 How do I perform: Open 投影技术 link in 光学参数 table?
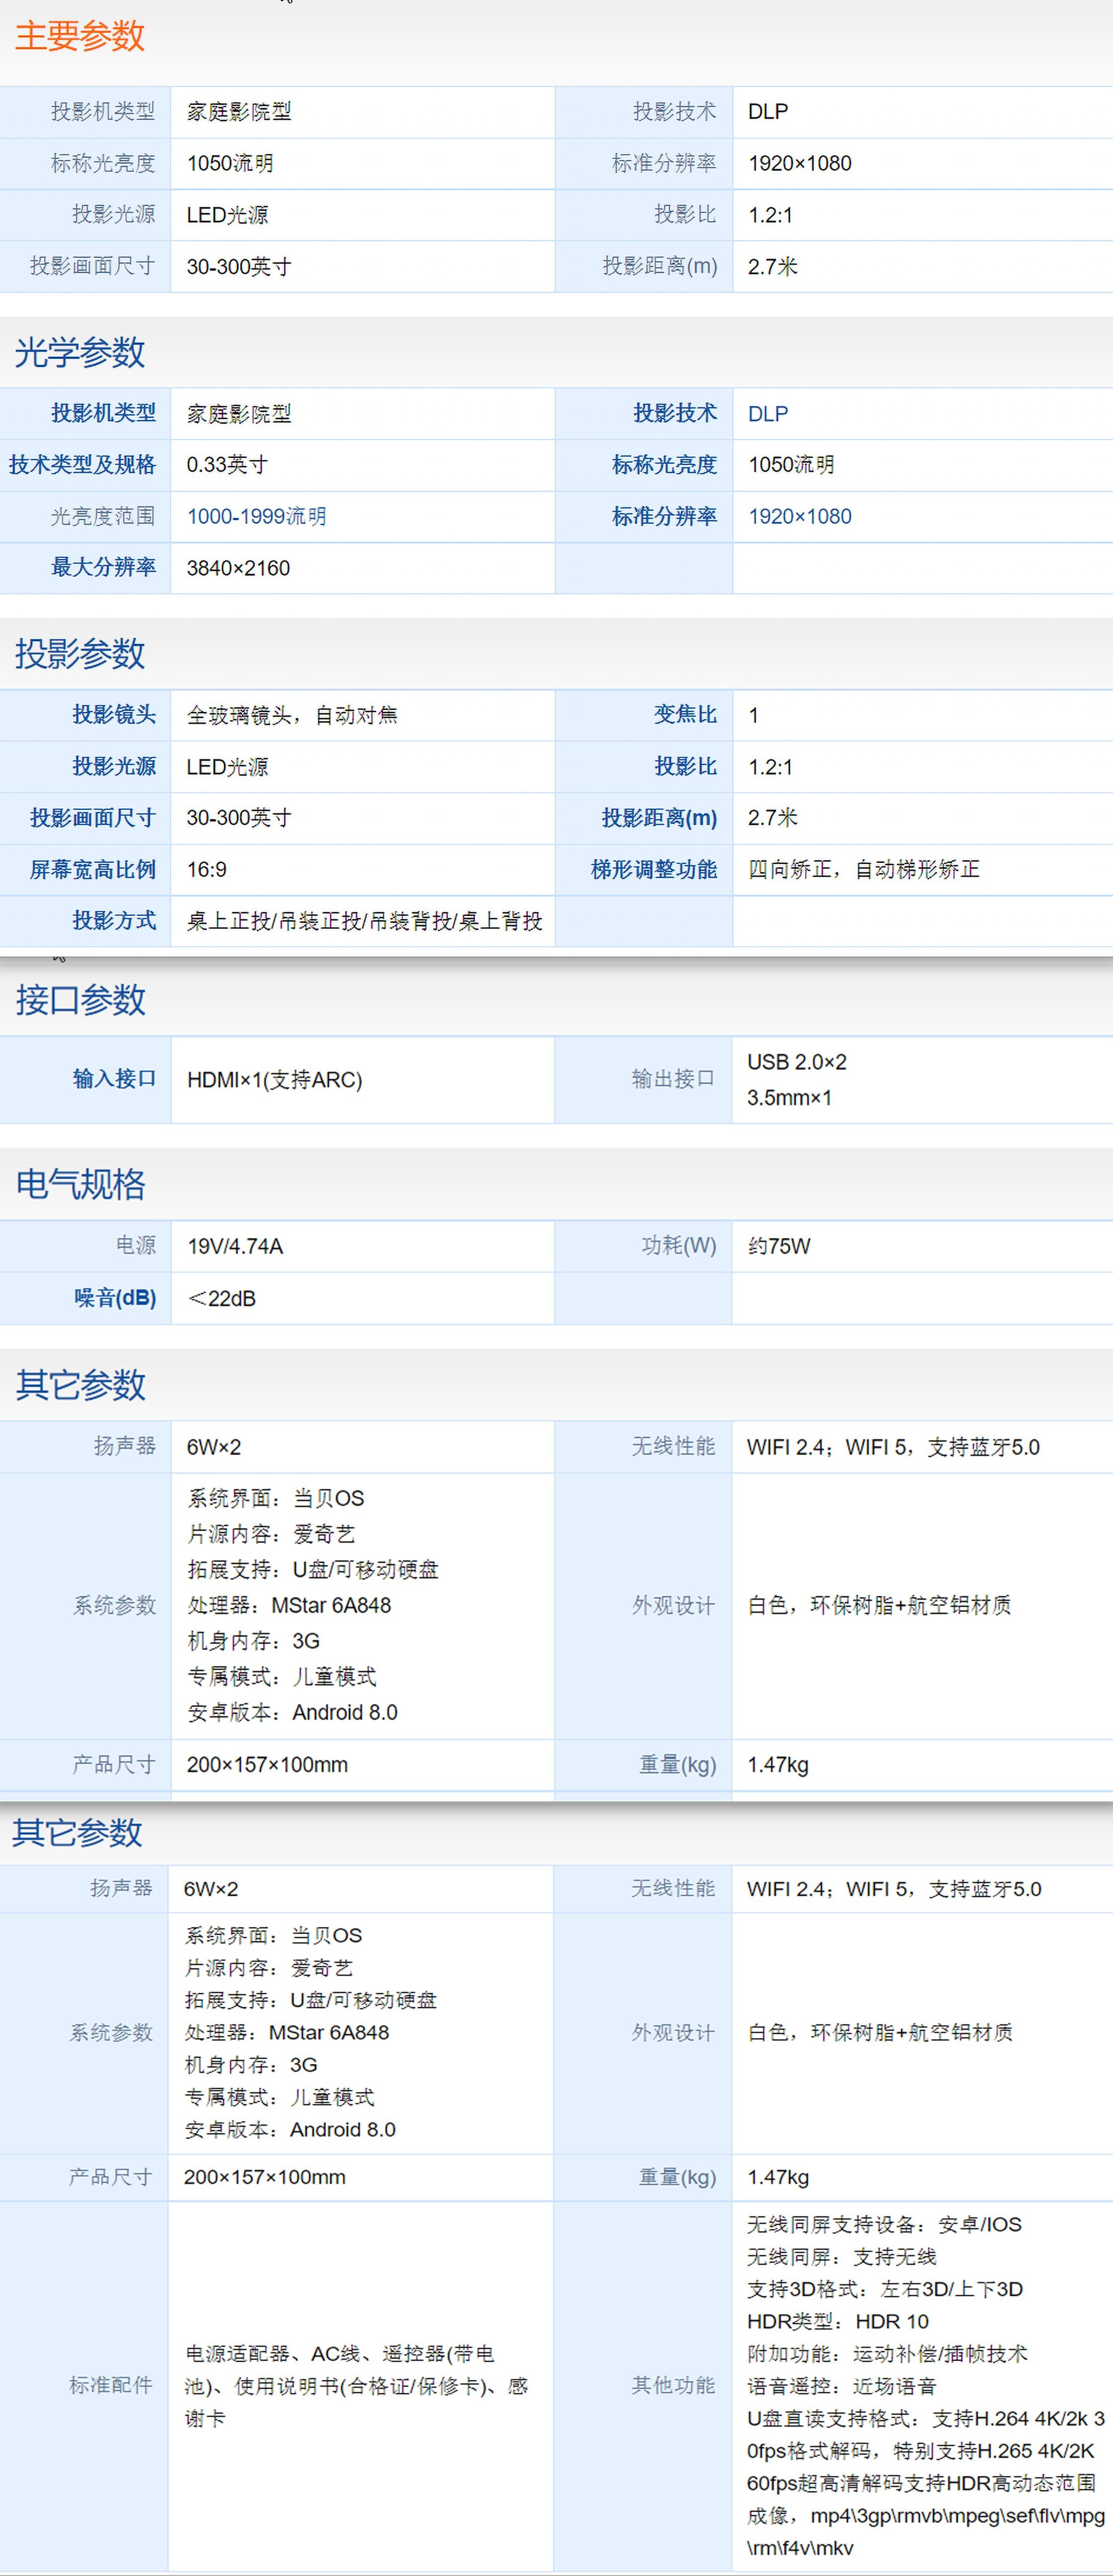click(x=675, y=413)
